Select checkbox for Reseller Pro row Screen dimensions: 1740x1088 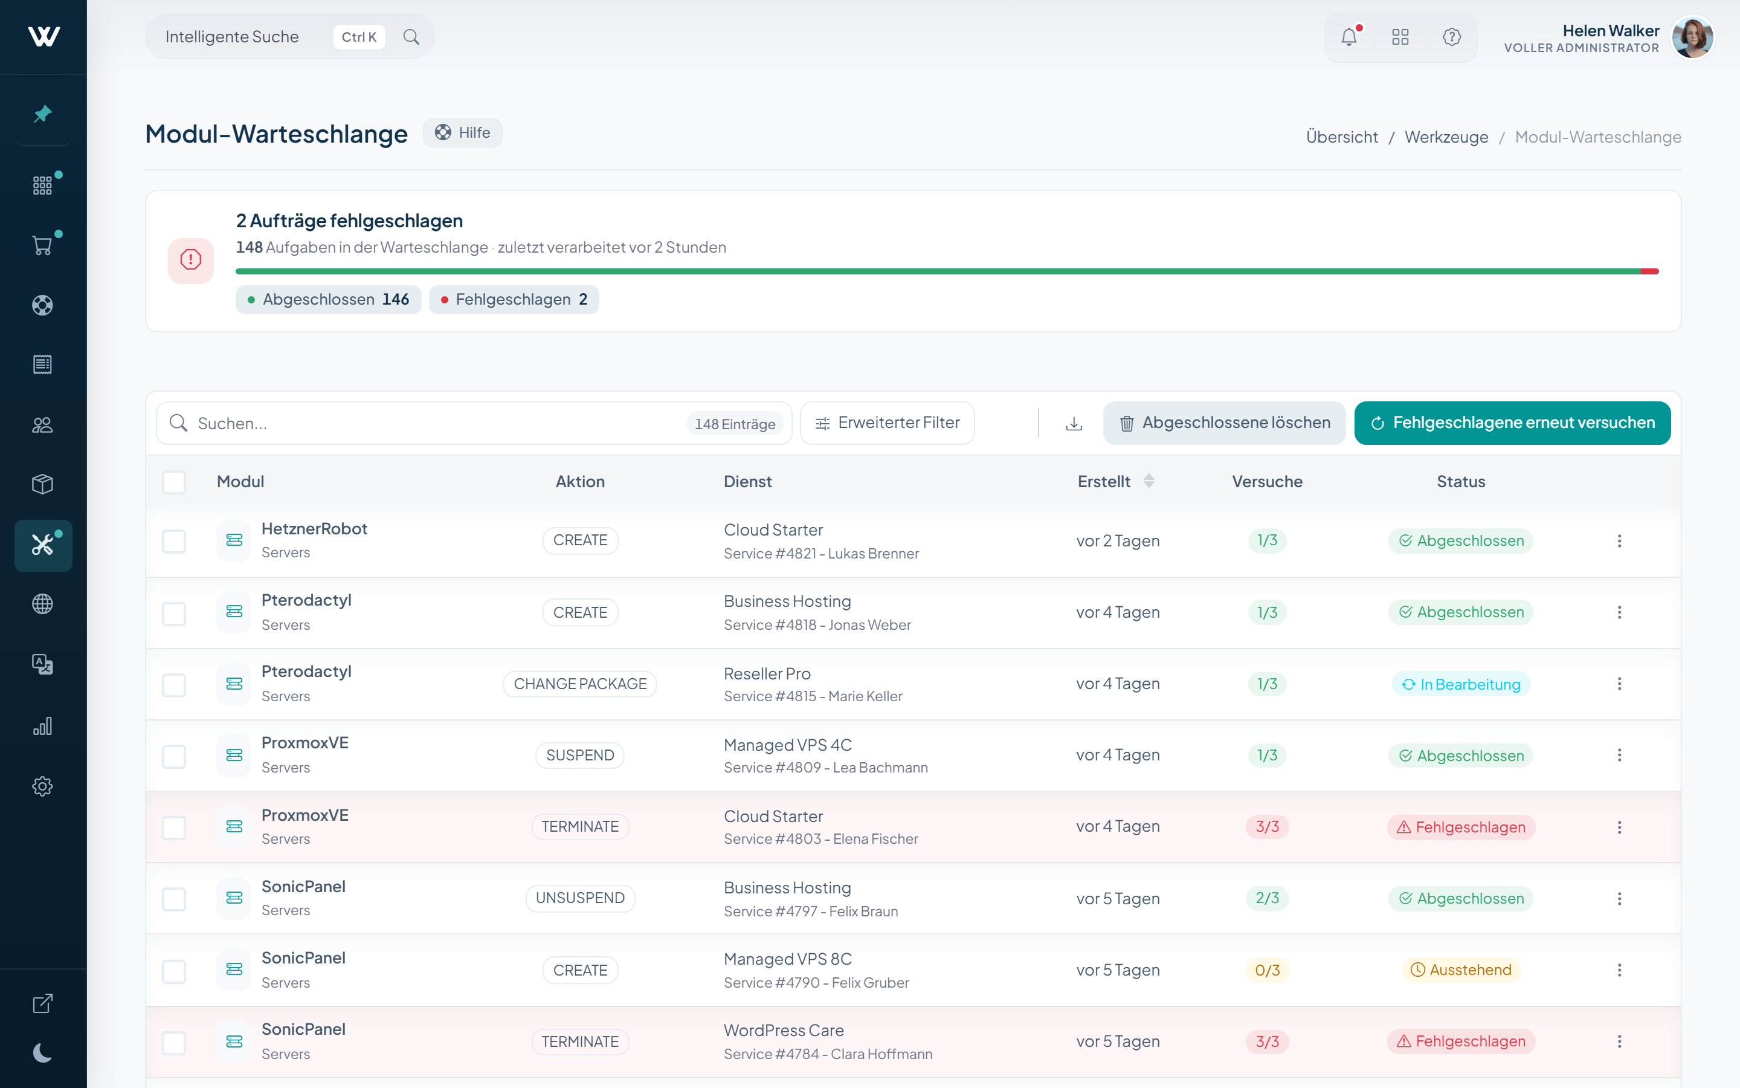(174, 684)
